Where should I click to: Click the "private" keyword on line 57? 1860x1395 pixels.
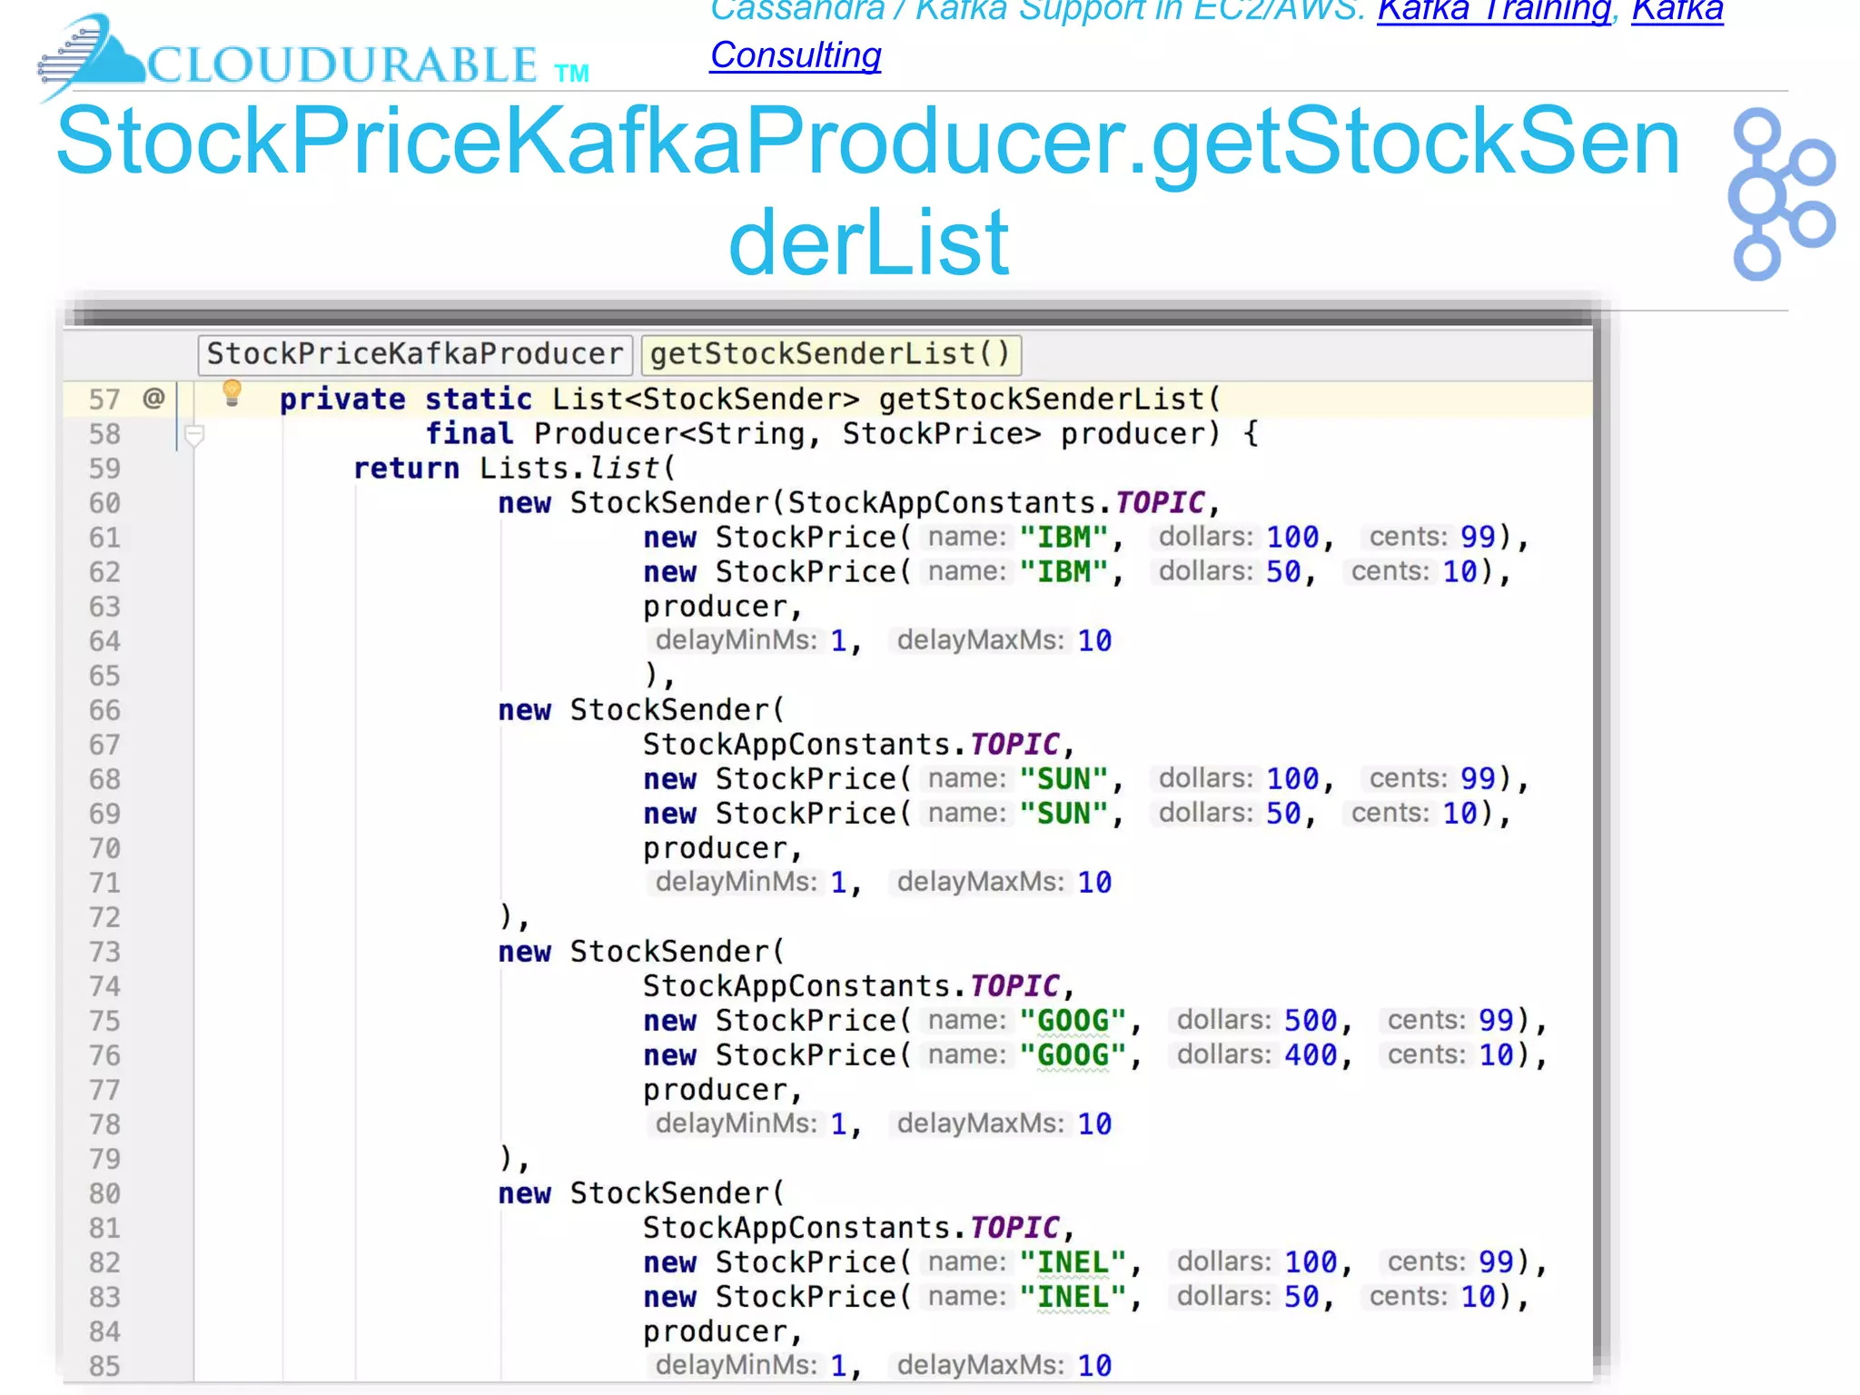(x=342, y=400)
